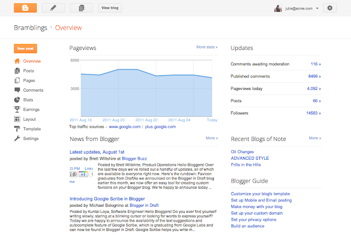Click the View blog button

[x=110, y=8]
